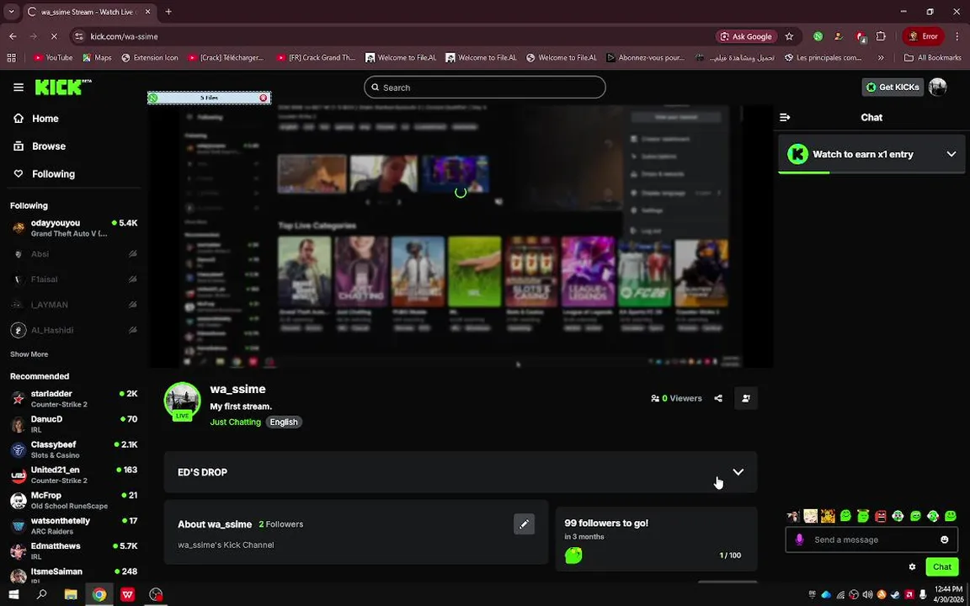
Task: Click the green progress bar under Watch to earn
Action: (x=803, y=173)
